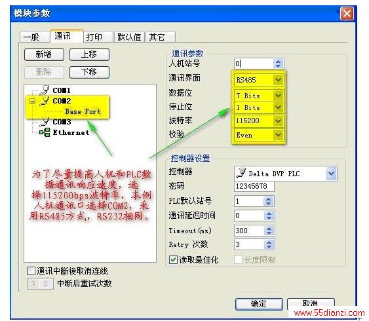Check the 长度限制 checkbox
Image resolution: width=369 pixels, height=321 pixels.
[238, 260]
